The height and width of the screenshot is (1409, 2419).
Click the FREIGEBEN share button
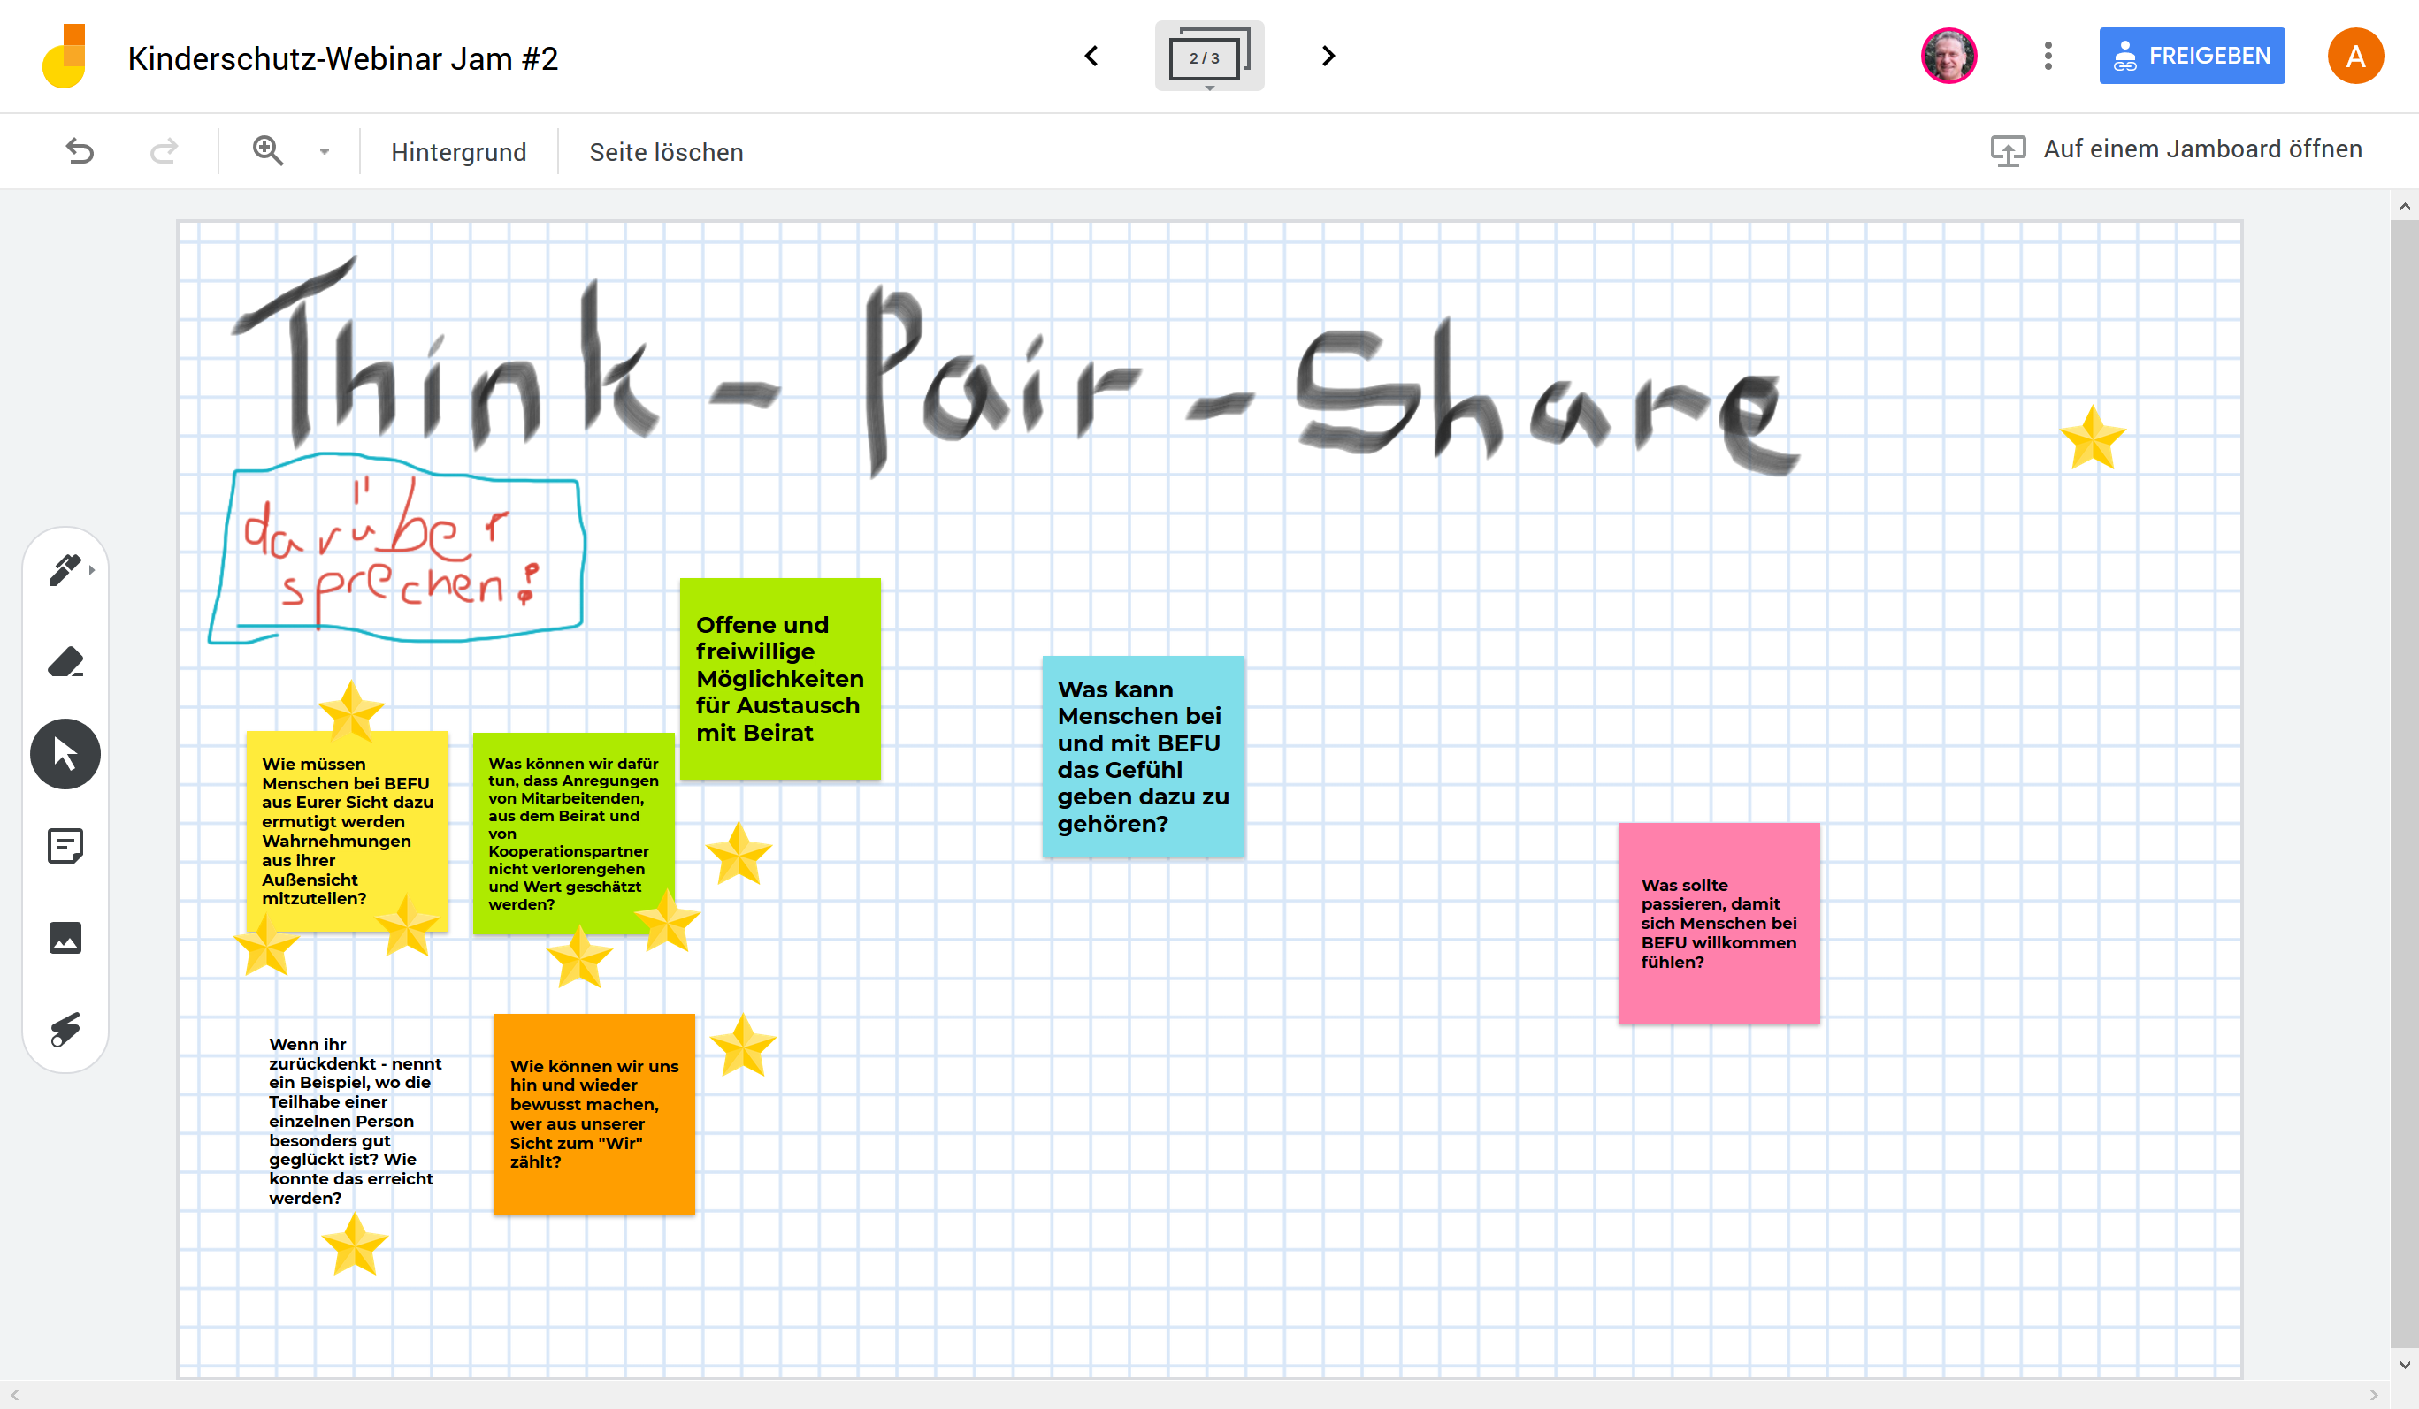pos(2192,57)
